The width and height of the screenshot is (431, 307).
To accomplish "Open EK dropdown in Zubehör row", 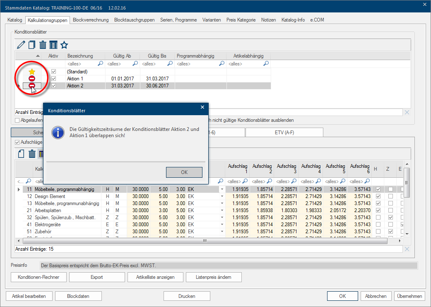I will click(222, 232).
